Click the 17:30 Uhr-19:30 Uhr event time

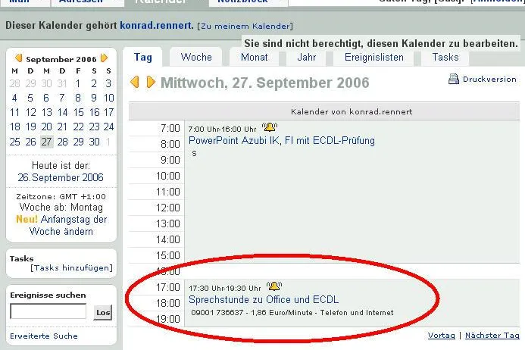point(225,288)
